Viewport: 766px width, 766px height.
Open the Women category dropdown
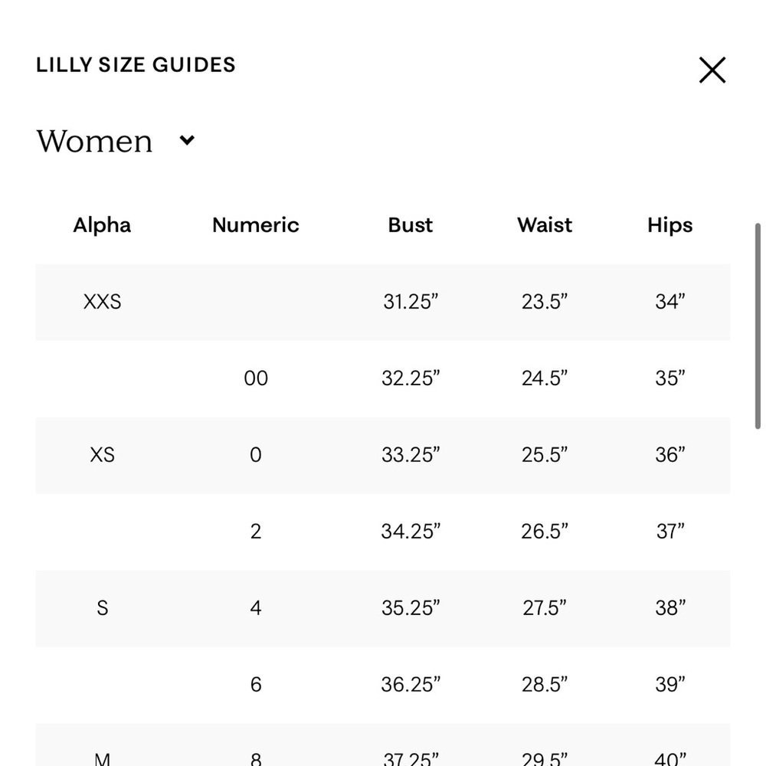pyautogui.click(x=116, y=141)
